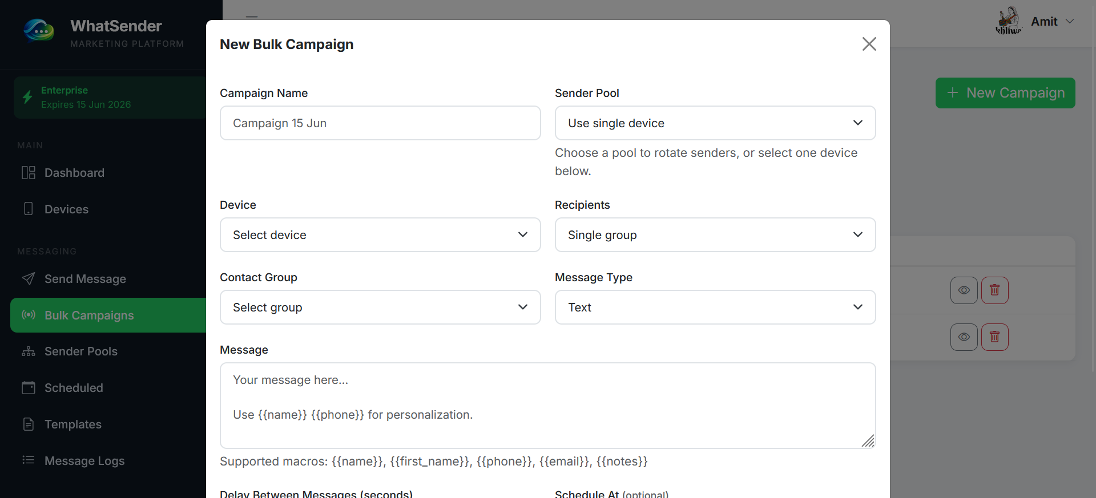The image size is (1096, 498).
Task: Click the Bulk Campaigns broadcast icon
Action: [x=29, y=315]
